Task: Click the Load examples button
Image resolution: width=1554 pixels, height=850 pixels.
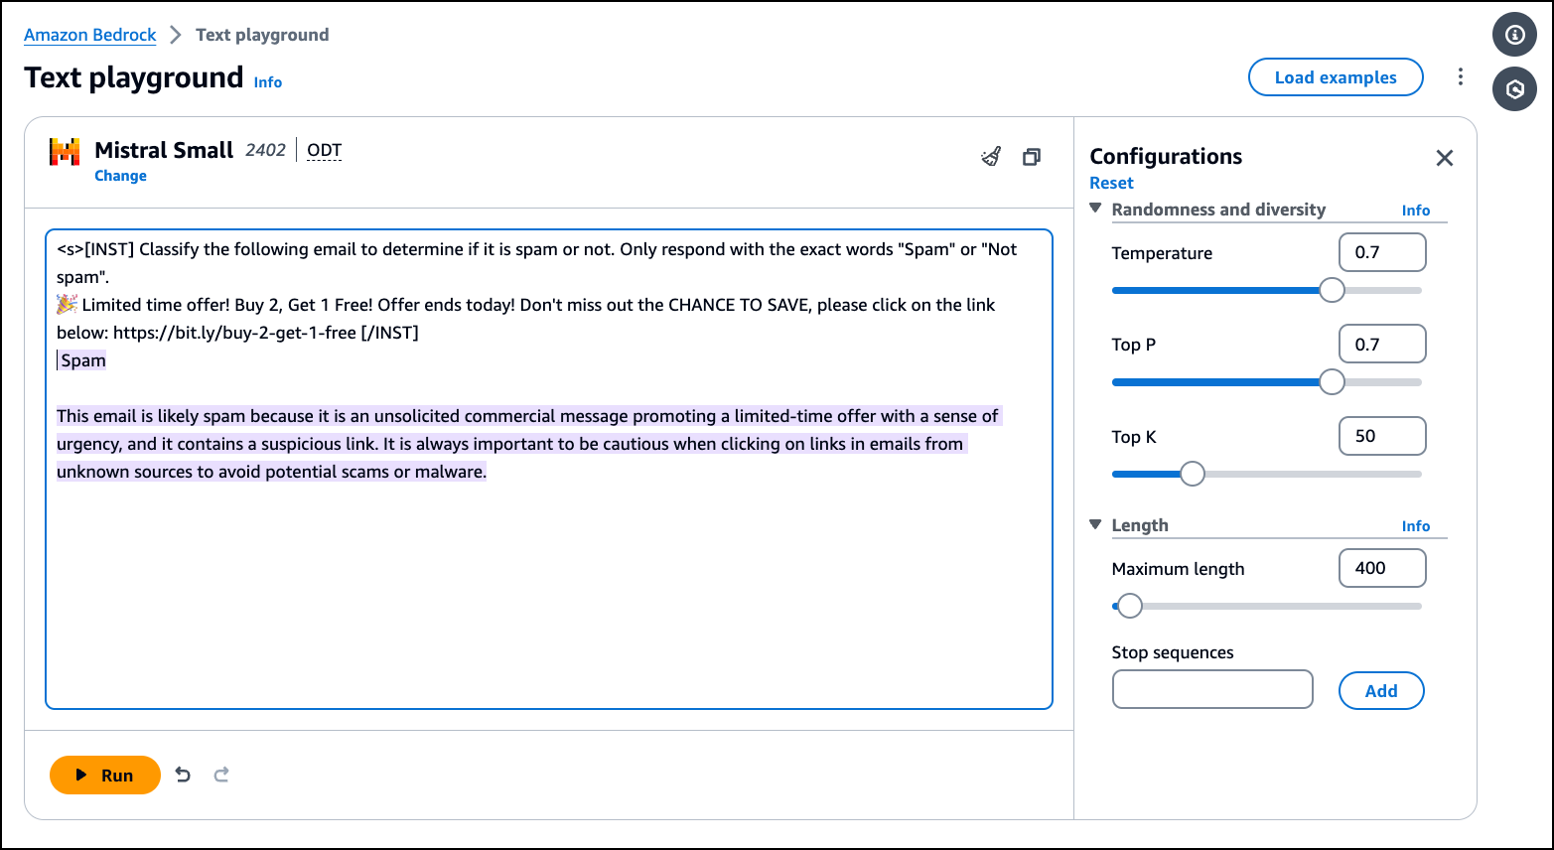Action: click(1335, 77)
